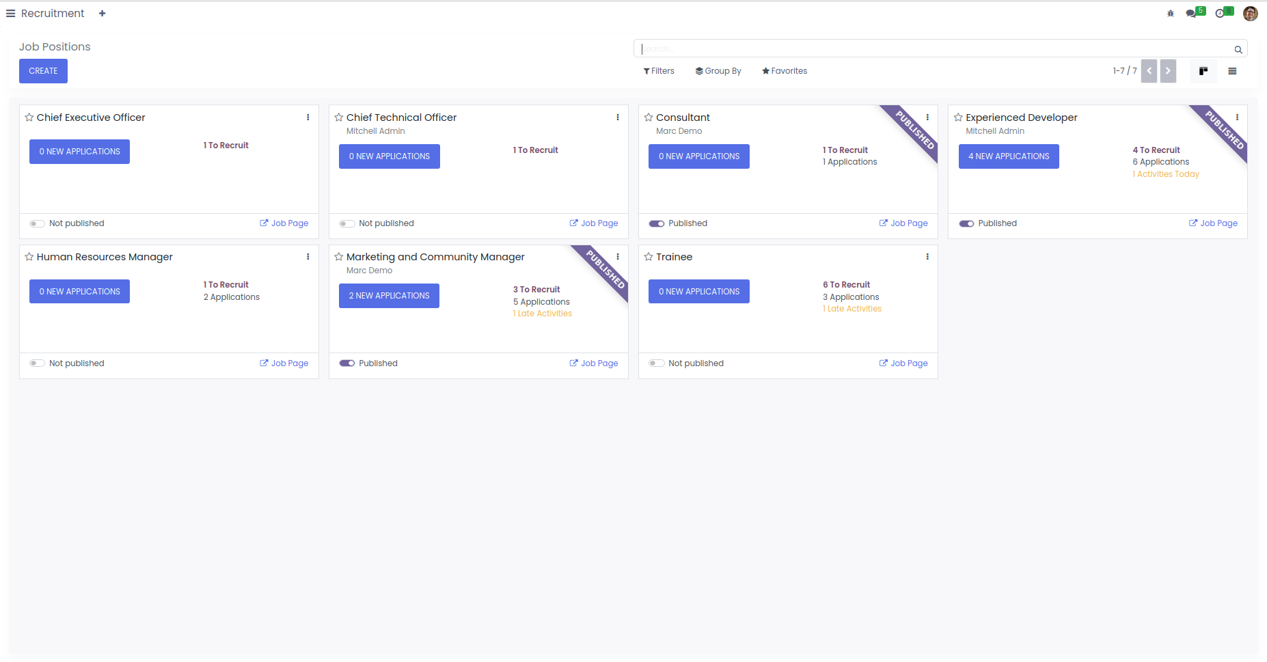Click into the search input field

[936, 49]
